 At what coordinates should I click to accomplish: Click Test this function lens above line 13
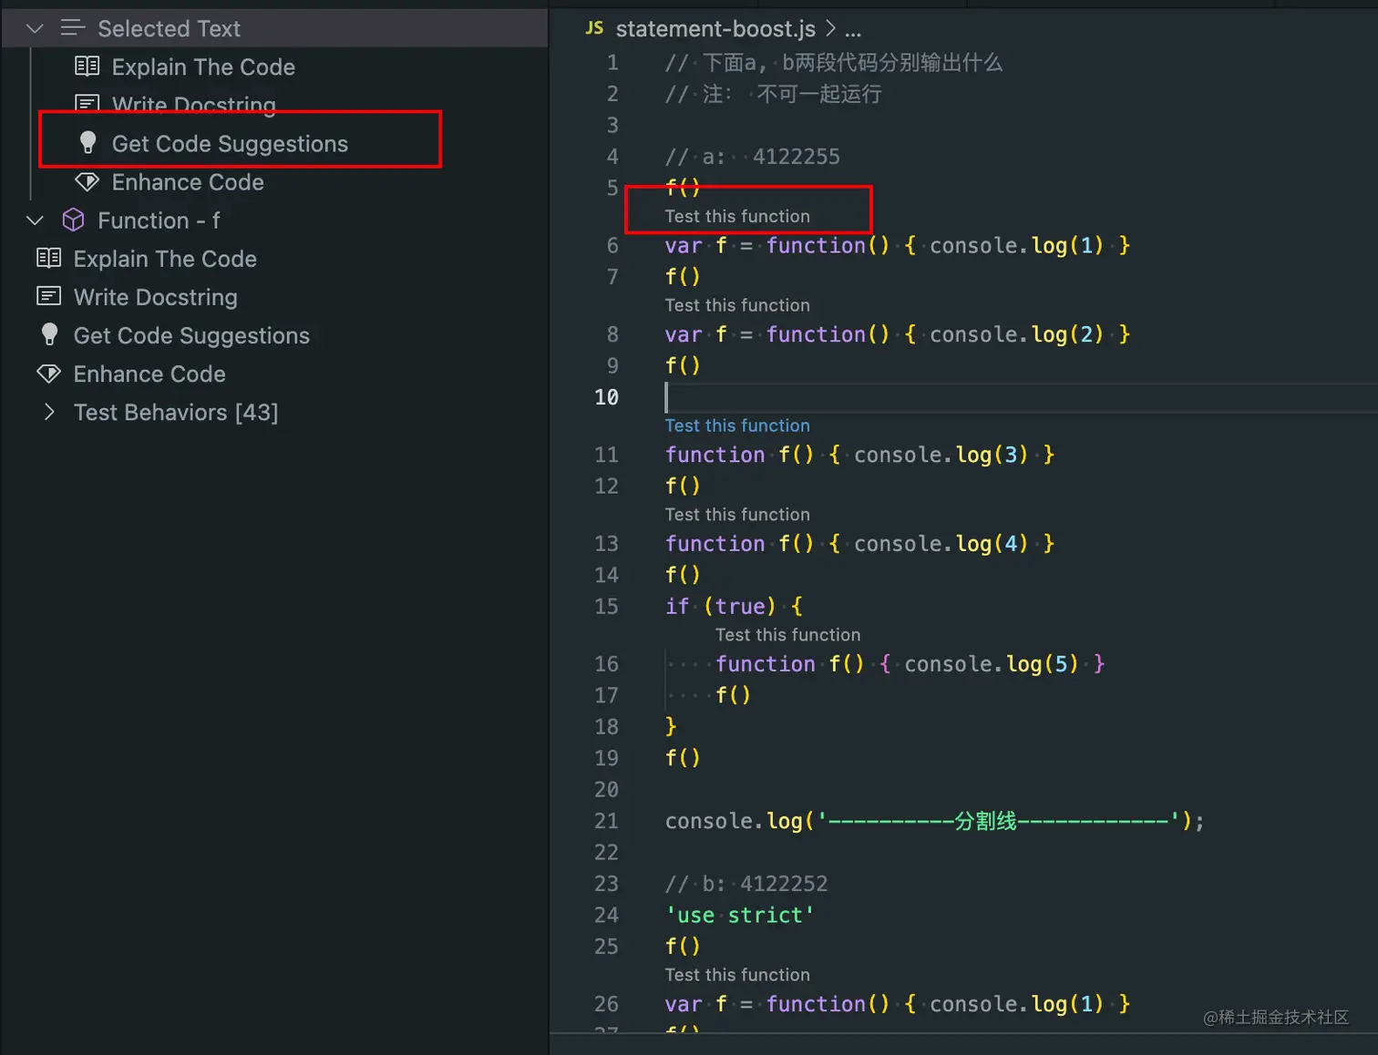pyautogui.click(x=737, y=515)
